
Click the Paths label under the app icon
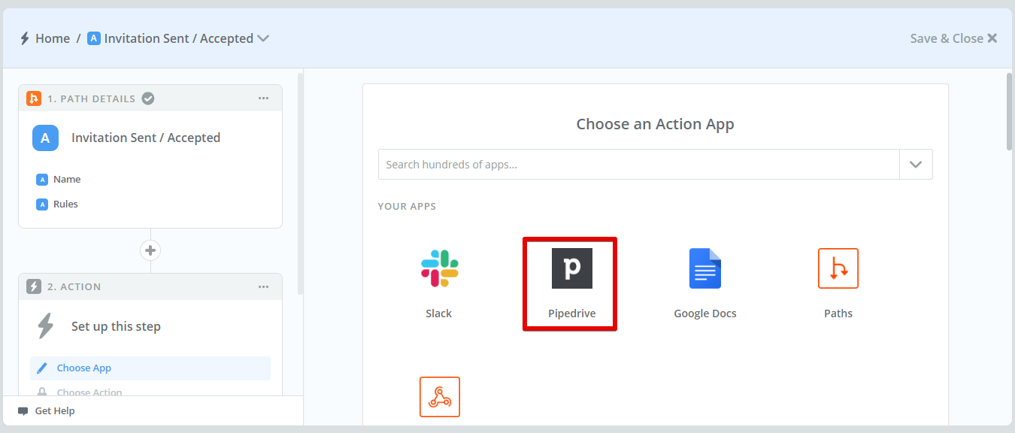[x=838, y=313]
